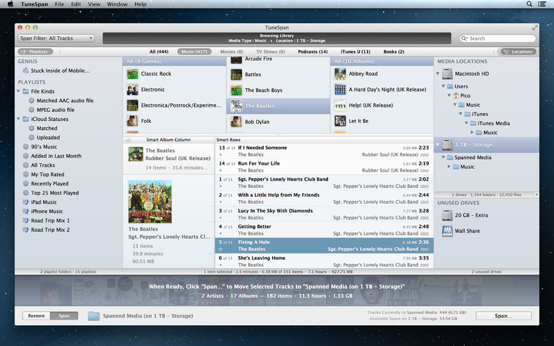Collapse the iTunes Media folder
Screen dimensions: 554x346
(x=466, y=123)
